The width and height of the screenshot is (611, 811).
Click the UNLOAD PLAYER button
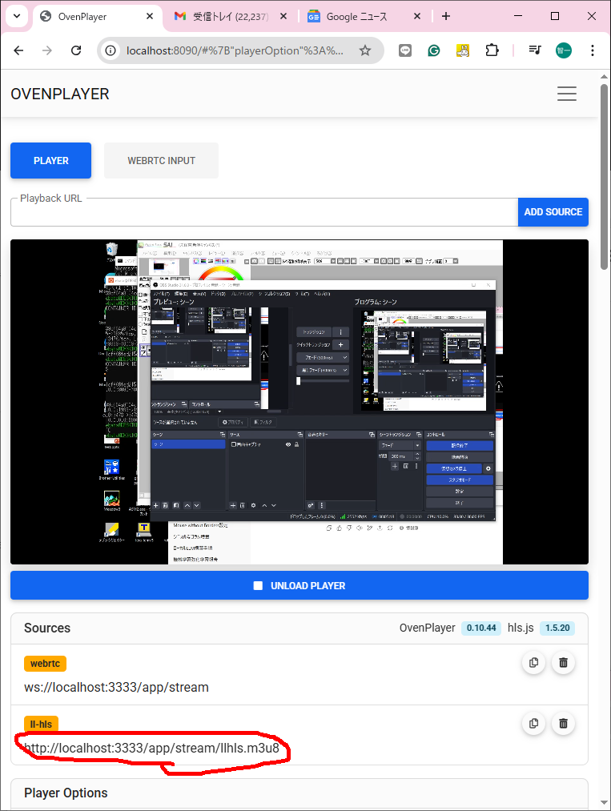pyautogui.click(x=299, y=585)
